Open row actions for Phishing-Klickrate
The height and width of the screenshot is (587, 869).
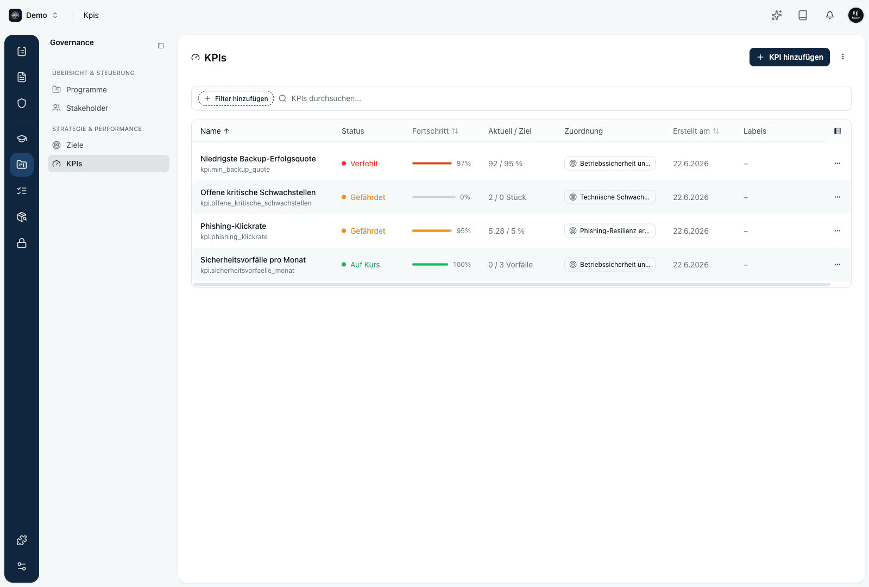click(837, 231)
